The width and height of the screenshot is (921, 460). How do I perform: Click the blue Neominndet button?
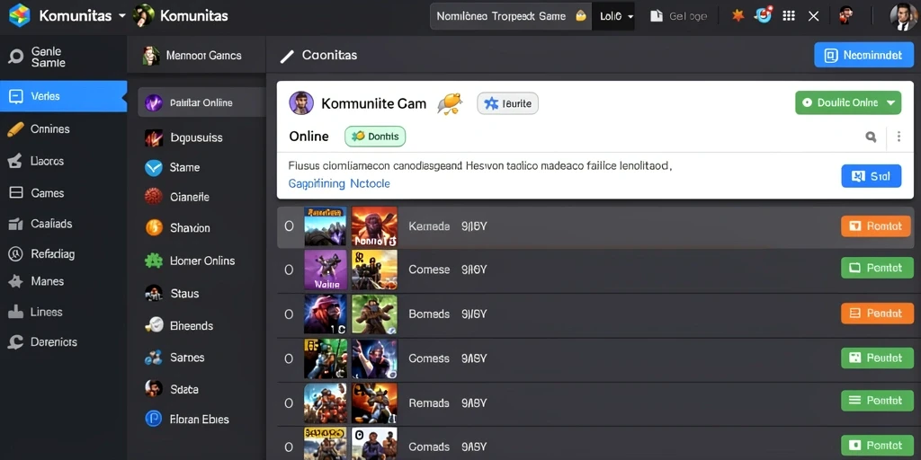[x=863, y=55]
